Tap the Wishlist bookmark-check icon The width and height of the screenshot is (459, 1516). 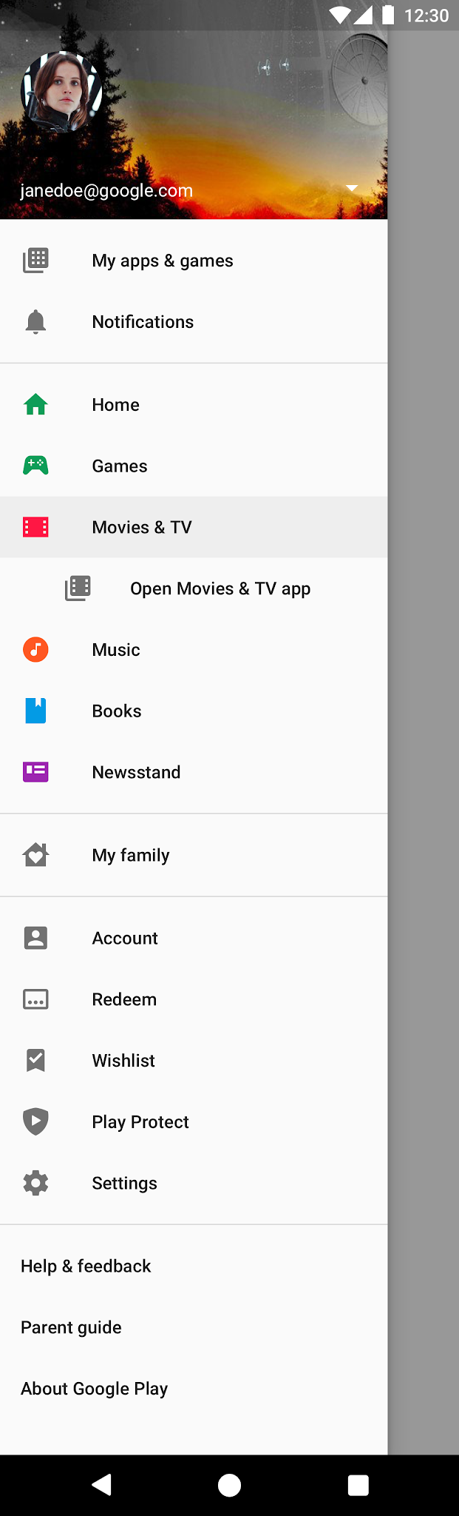(x=35, y=1061)
